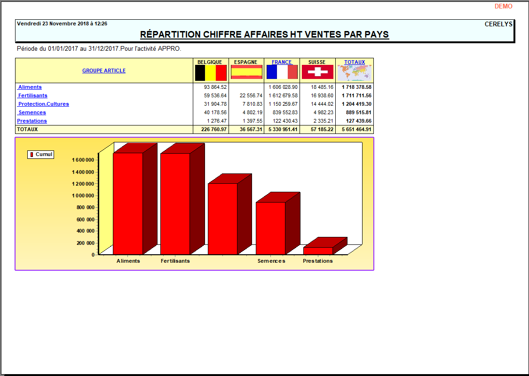Open the Prestations group link

point(31,121)
